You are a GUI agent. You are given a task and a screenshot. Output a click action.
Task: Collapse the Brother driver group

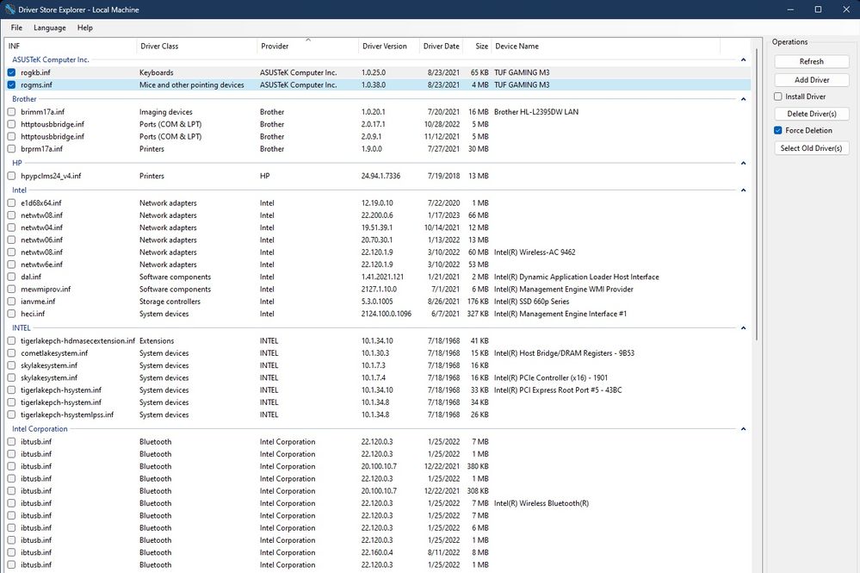pyautogui.click(x=743, y=99)
